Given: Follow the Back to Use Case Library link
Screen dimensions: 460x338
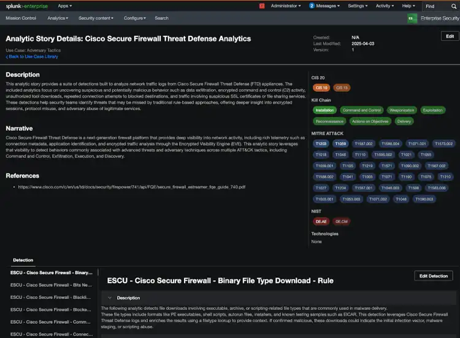Looking at the screenshot, I should tap(32, 57).
